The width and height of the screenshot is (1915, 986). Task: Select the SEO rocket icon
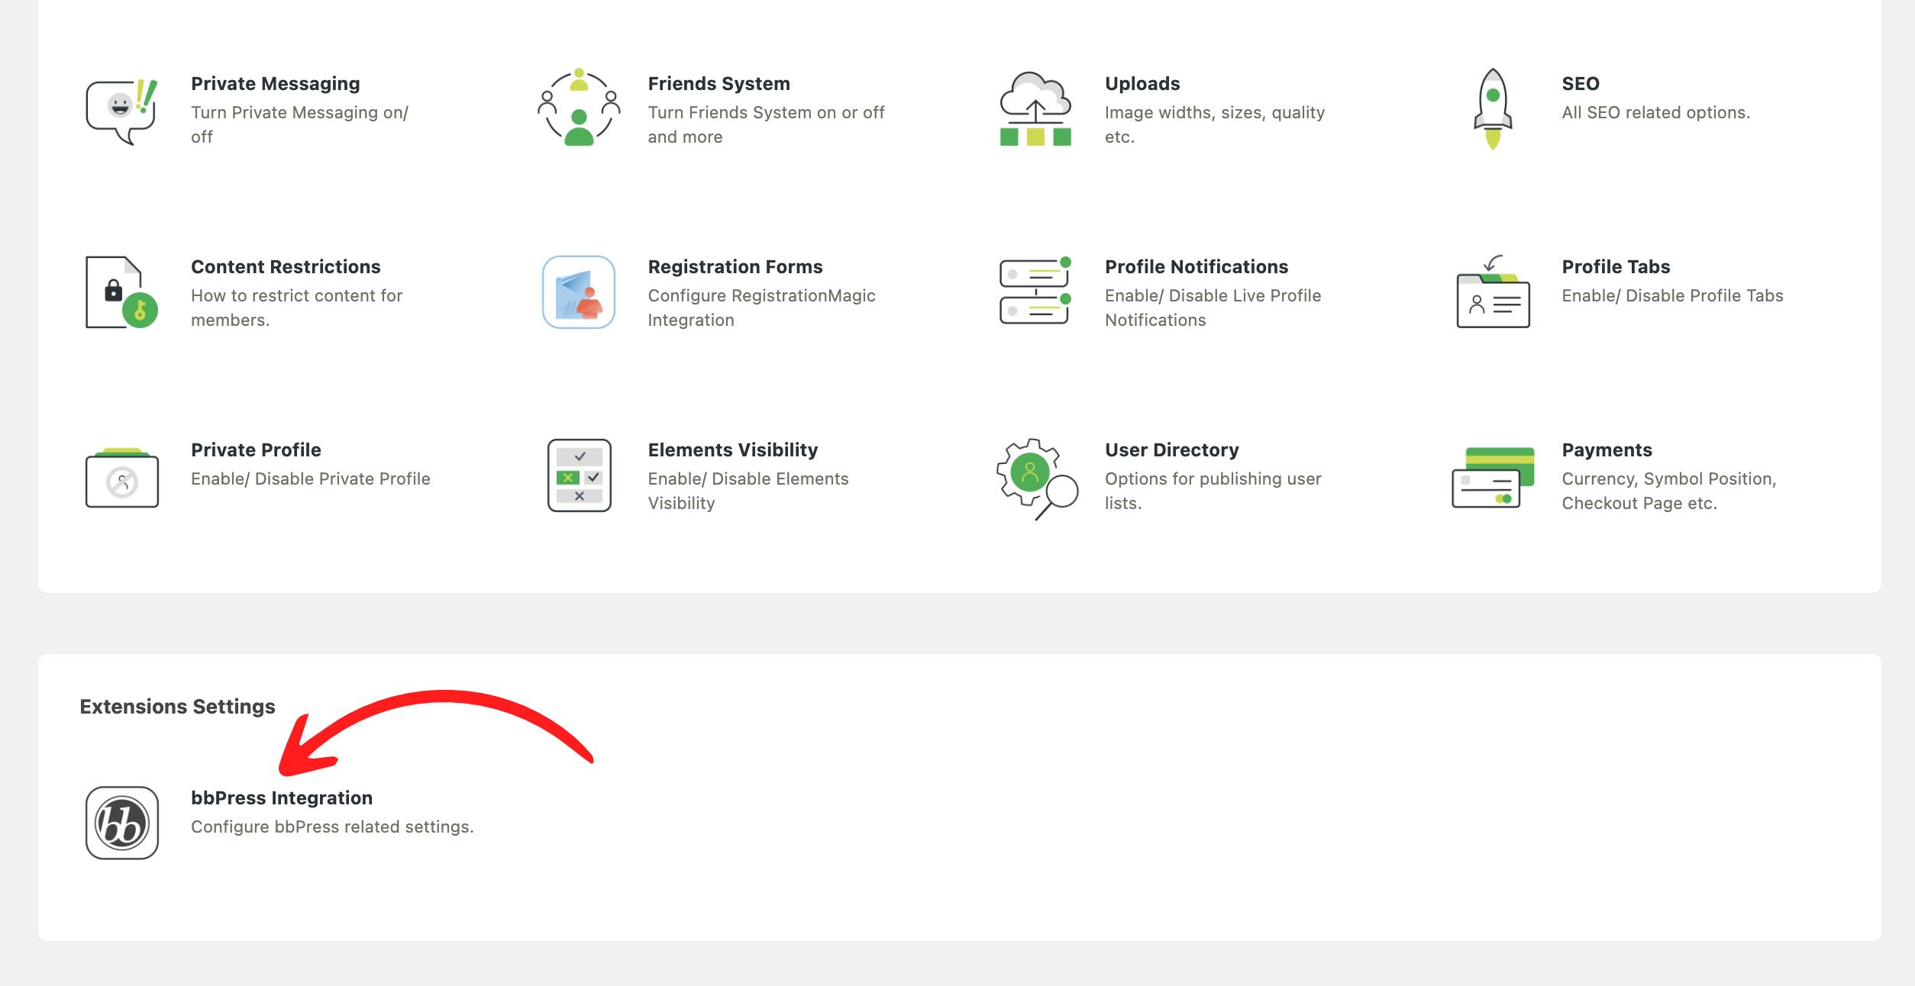pos(1493,108)
